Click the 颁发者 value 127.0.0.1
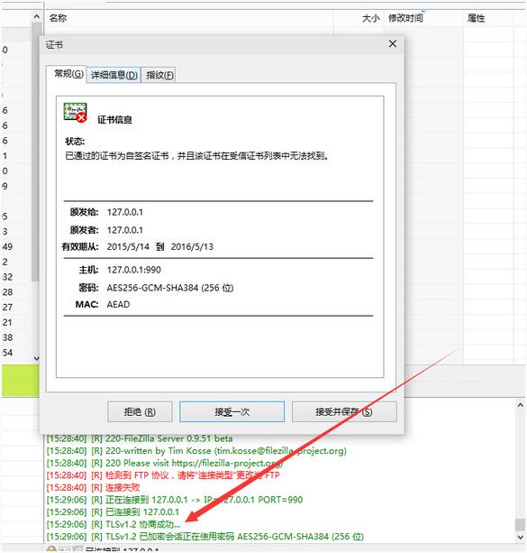The height and width of the screenshot is (553, 527). pyautogui.click(x=125, y=230)
